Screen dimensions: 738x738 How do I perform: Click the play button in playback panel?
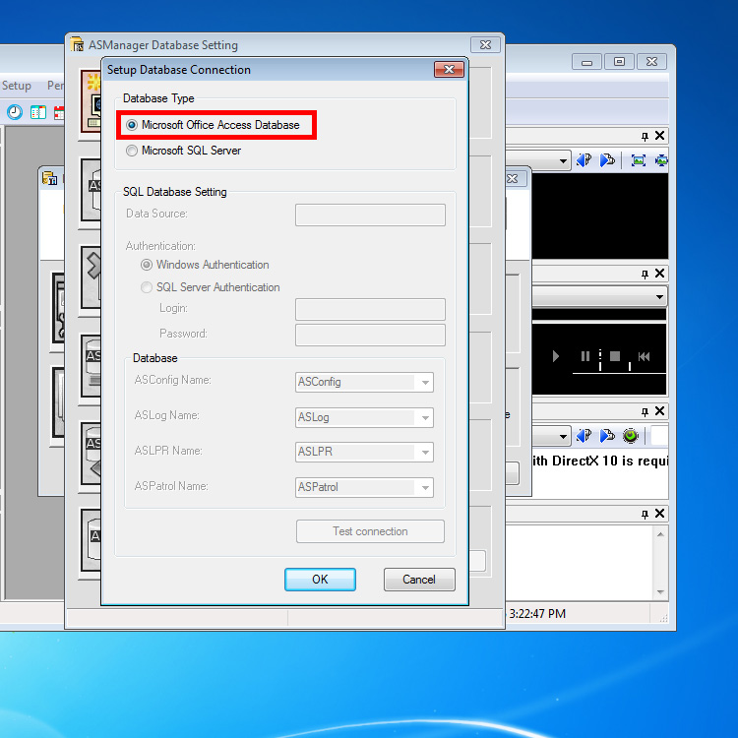pos(556,356)
